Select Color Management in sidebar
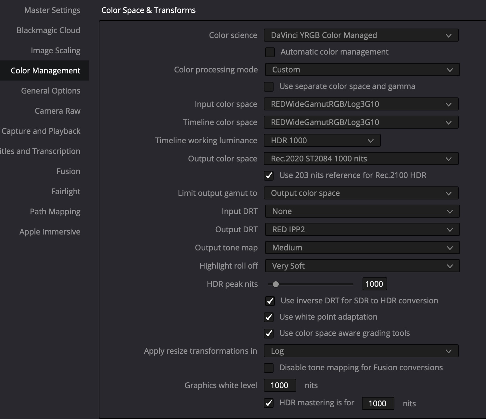Viewport: 486px width, 419px height. pyautogui.click(x=45, y=70)
